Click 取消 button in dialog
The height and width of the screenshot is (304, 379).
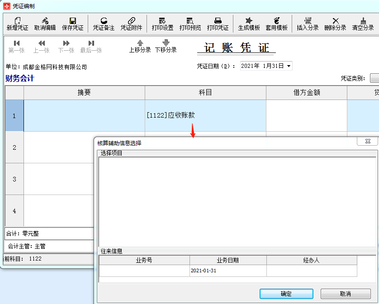(346, 294)
